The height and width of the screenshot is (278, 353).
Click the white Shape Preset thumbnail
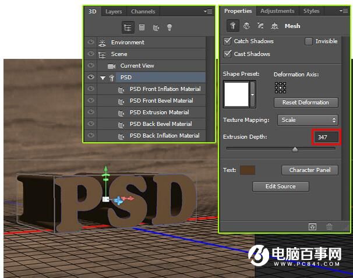click(236, 94)
